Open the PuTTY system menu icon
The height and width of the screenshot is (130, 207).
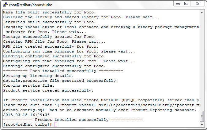coord(5,5)
